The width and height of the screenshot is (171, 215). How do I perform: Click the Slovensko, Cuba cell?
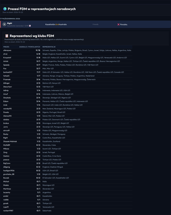click(49, 145)
